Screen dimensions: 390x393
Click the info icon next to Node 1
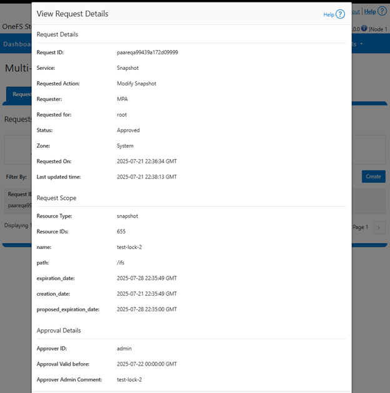pyautogui.click(x=364, y=29)
